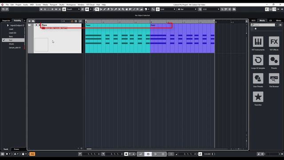Screen dimensions: 284x160
Task: Select the Drum track in Visibility list
Action: [x=11, y=44]
